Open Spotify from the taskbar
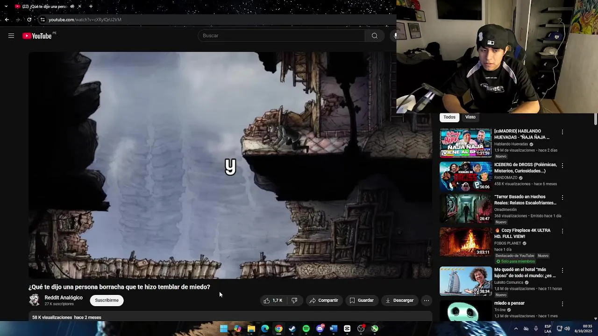Screen dimensions: 598x336 306,329
